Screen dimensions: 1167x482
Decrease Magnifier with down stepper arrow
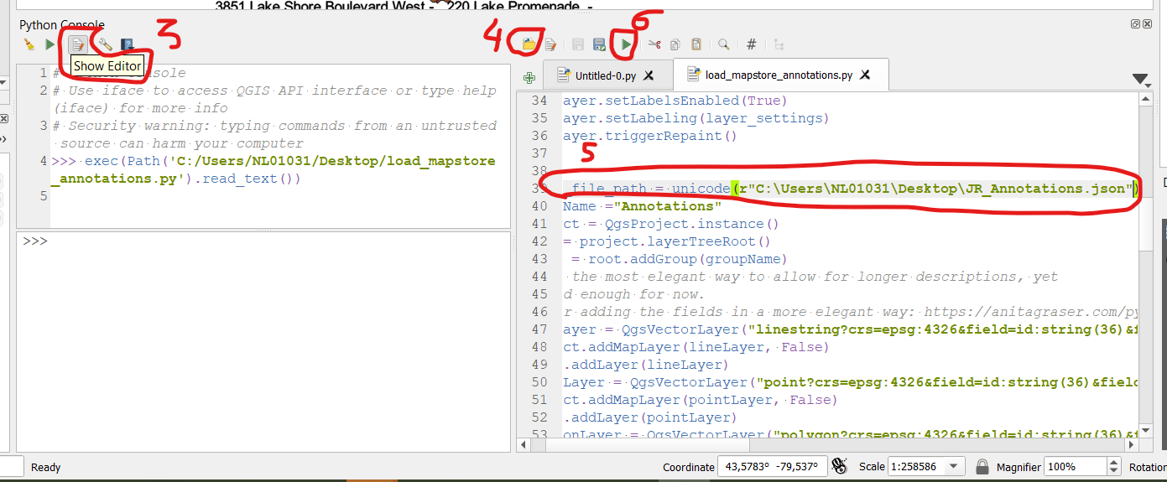(x=1113, y=472)
